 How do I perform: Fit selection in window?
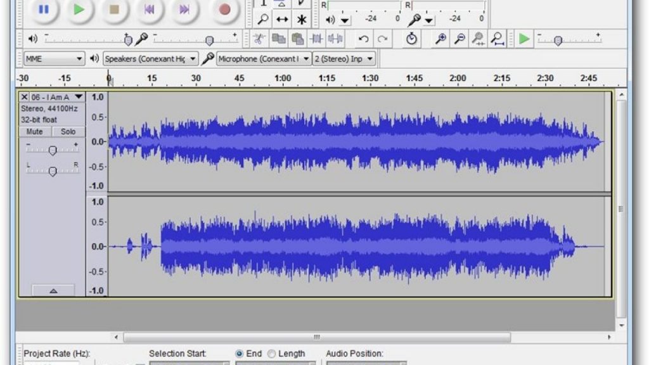479,39
